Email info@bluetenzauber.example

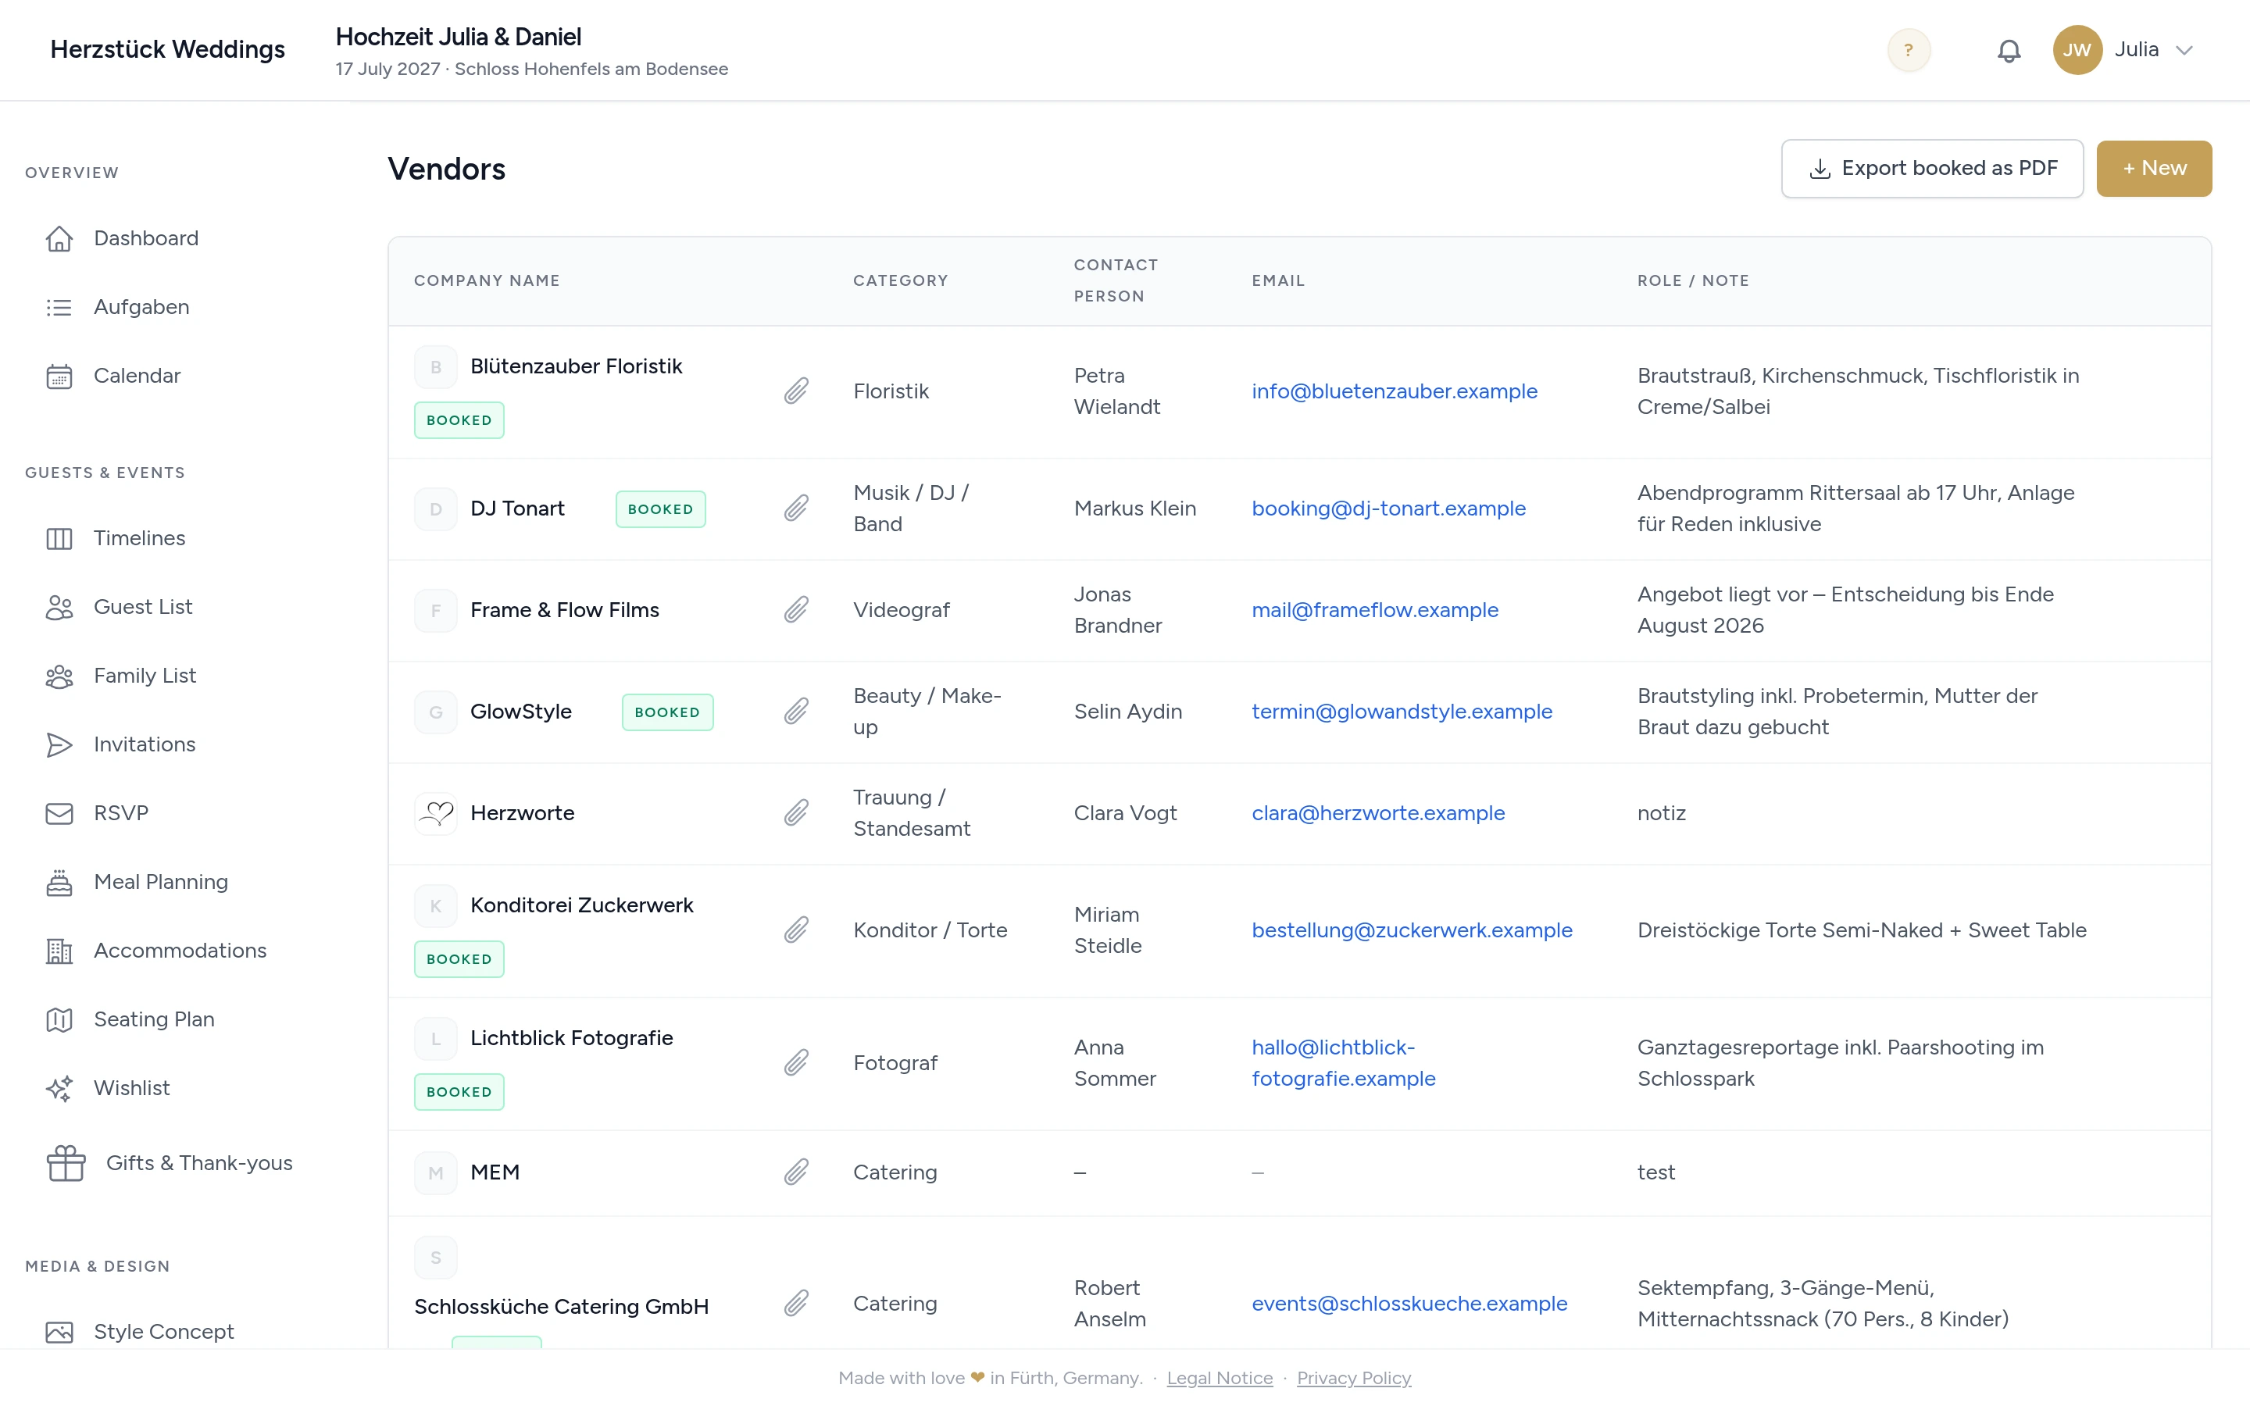1394,391
